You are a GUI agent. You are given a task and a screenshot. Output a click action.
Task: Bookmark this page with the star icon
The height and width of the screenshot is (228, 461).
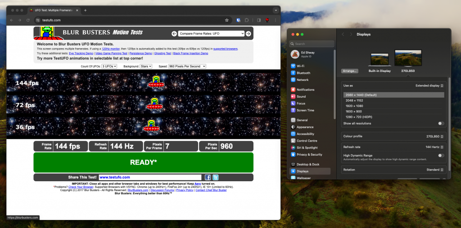pos(227,20)
